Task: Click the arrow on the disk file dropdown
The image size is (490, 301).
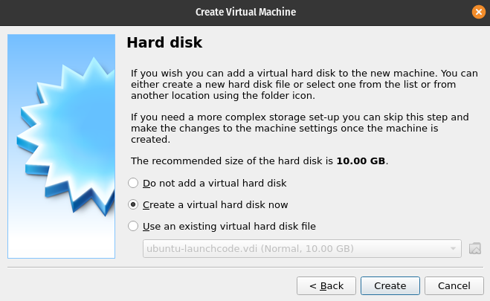Action: pyautogui.click(x=453, y=247)
